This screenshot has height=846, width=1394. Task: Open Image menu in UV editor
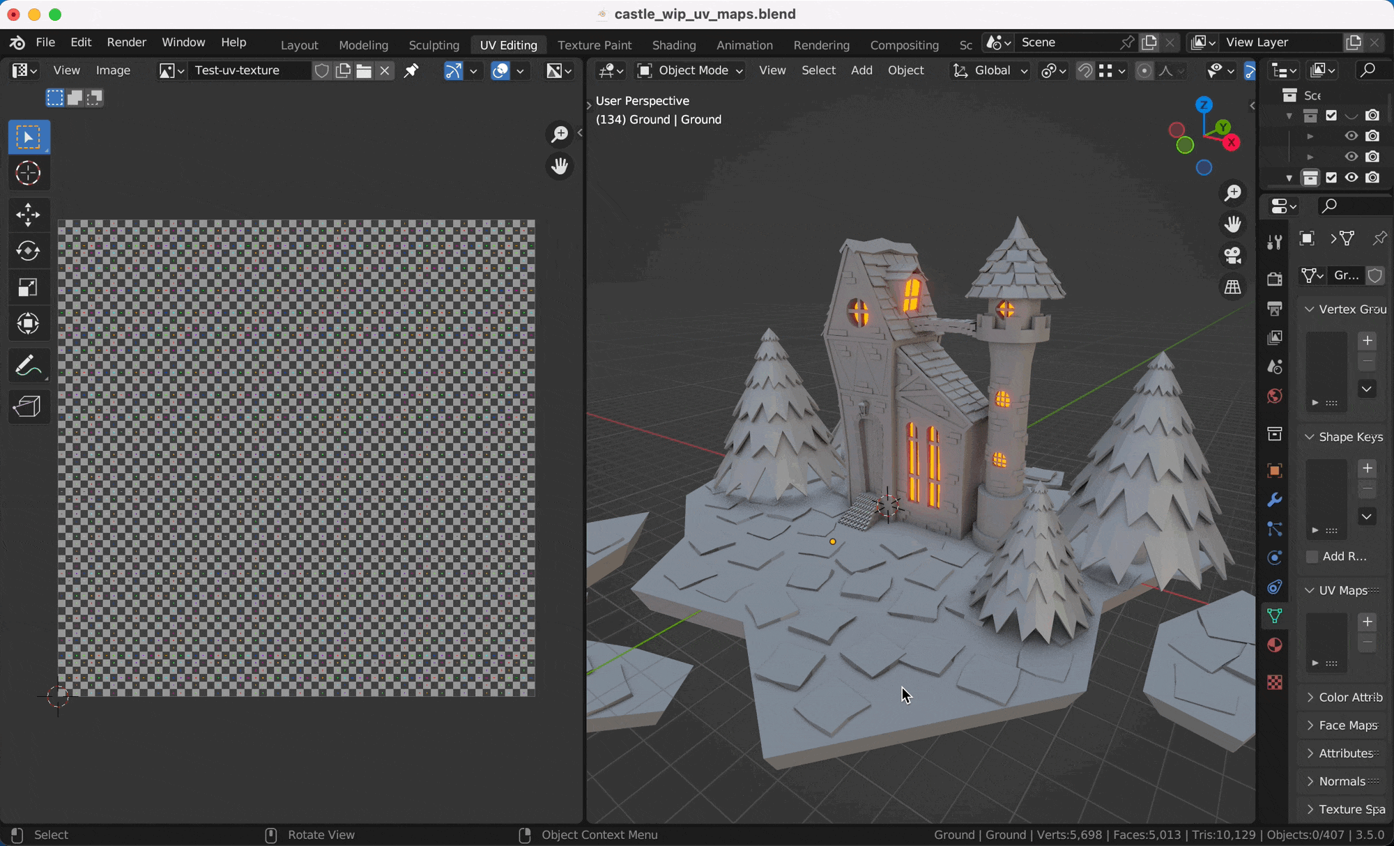[113, 70]
